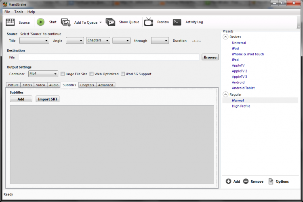The width and height of the screenshot is (303, 202).
Task: Click the toolbar overflow grip arrow
Action: pyautogui.click(x=299, y=27)
